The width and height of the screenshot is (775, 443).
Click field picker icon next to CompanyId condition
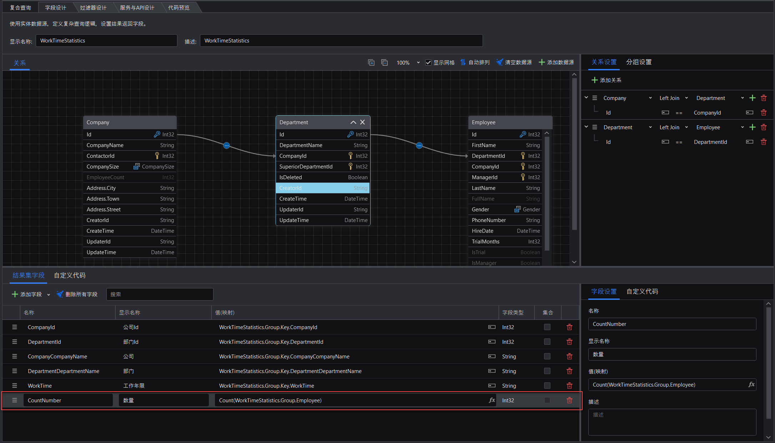click(x=750, y=112)
